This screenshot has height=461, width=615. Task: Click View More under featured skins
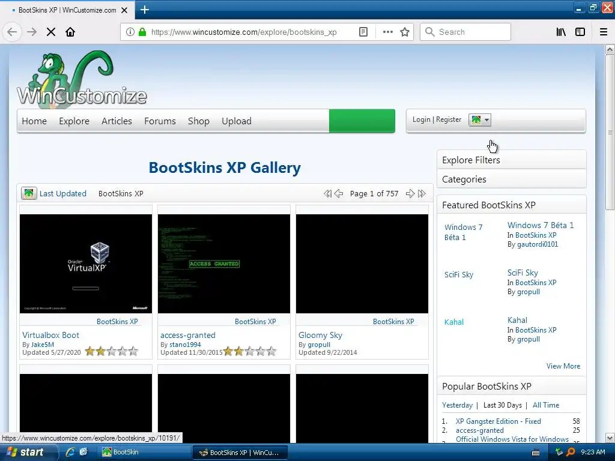click(x=563, y=366)
